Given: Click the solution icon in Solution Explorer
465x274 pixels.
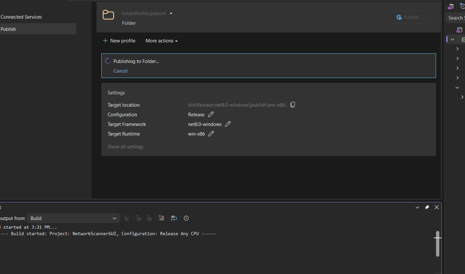Looking at the screenshot, I should [x=459, y=30].
